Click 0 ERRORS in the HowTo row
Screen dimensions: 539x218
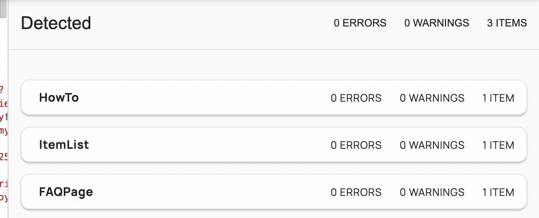point(356,98)
